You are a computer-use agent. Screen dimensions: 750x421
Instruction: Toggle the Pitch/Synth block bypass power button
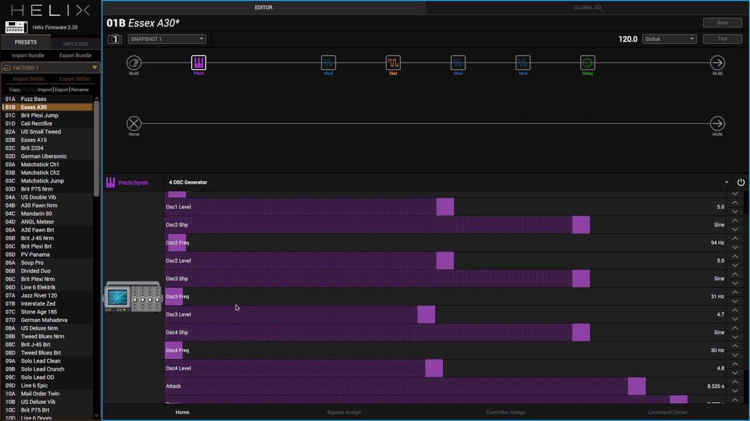pyautogui.click(x=741, y=182)
